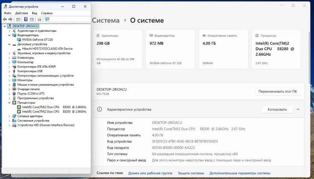Click the Очереди печати printer icon
This screenshot has height=179, width=314.
click(x=14, y=89)
